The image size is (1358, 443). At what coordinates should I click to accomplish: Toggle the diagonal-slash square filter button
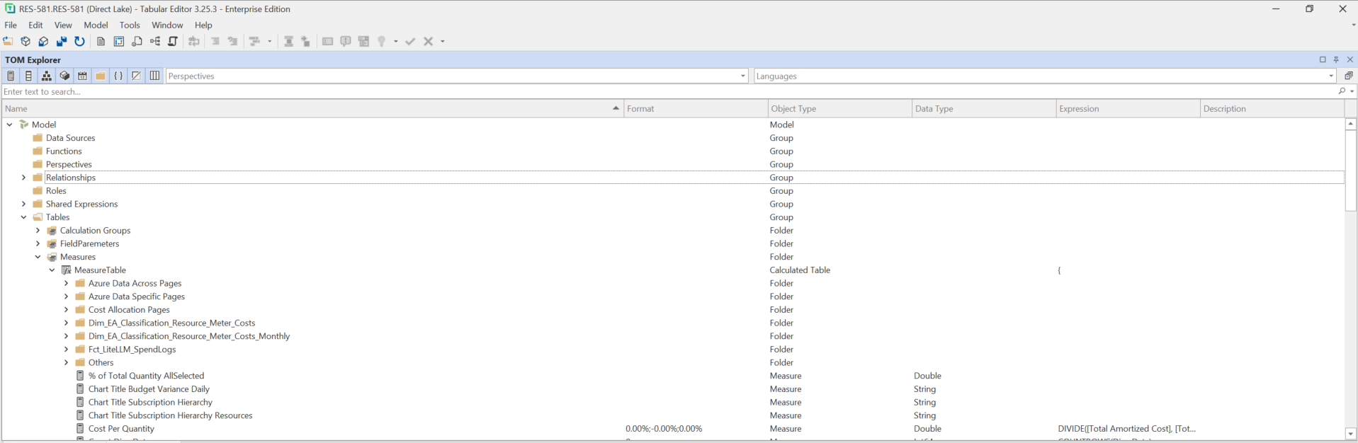[x=136, y=76]
